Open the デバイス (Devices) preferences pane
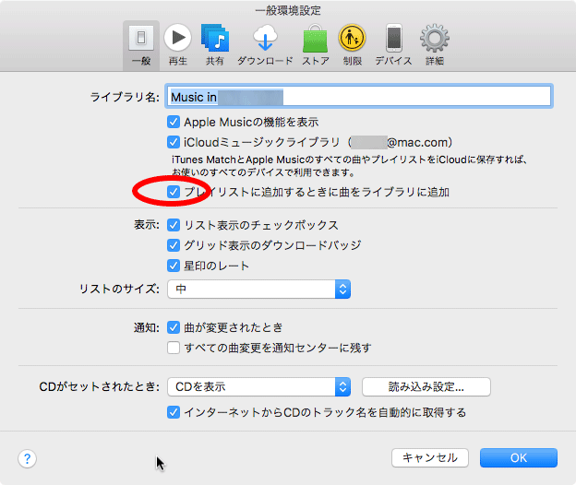576x485 pixels. [x=393, y=45]
